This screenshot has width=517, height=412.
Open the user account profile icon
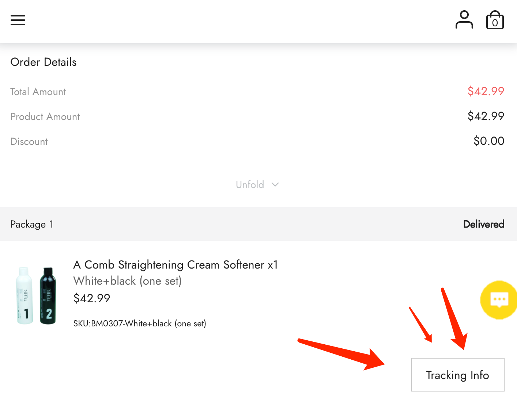(464, 20)
